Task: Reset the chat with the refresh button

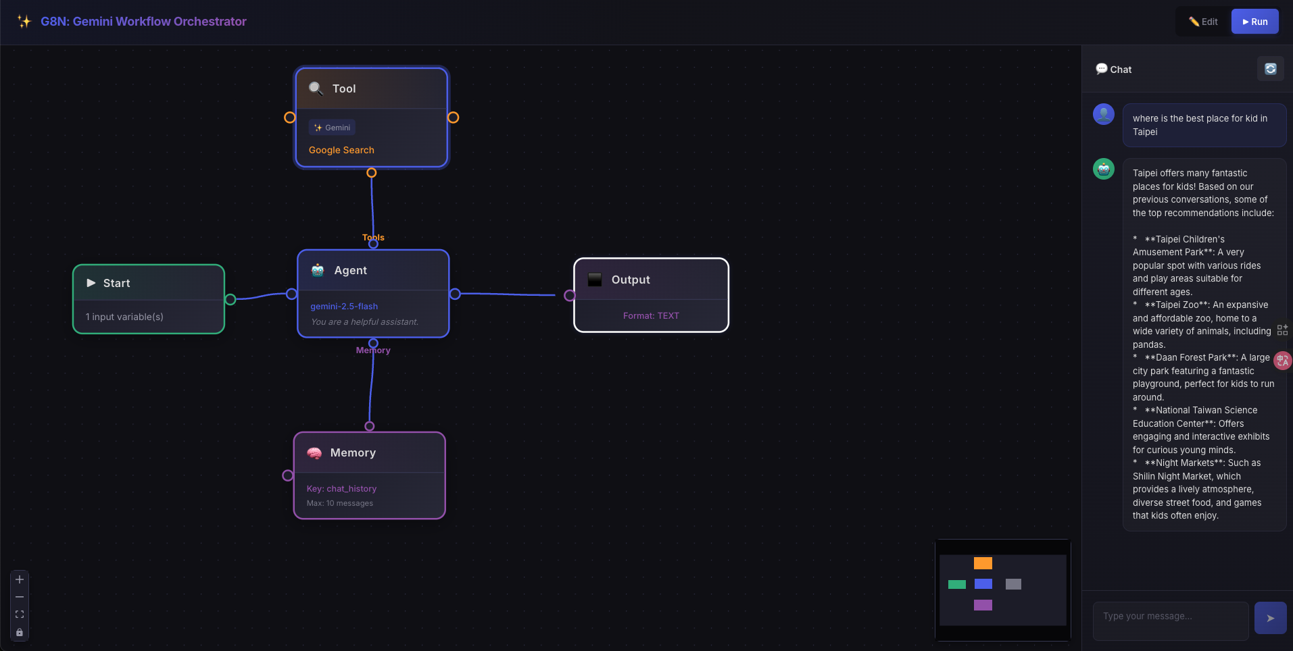Action: (1271, 69)
